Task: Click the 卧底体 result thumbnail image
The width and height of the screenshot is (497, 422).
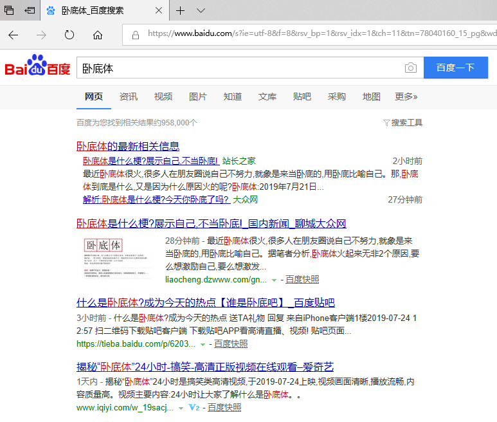Action: tap(116, 258)
